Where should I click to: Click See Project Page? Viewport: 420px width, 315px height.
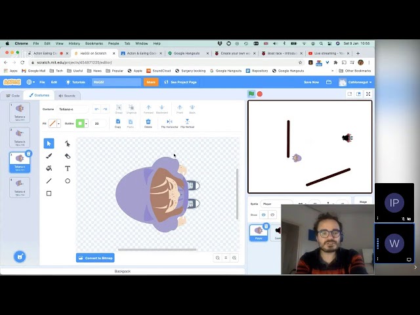(181, 82)
